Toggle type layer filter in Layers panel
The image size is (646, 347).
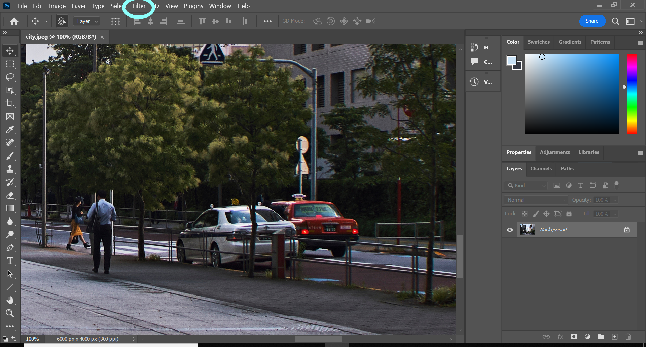click(x=581, y=185)
